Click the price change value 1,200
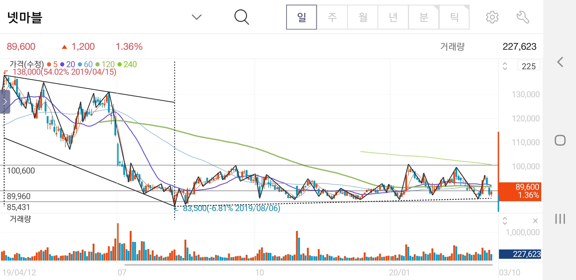The image size is (576, 280). [83, 47]
